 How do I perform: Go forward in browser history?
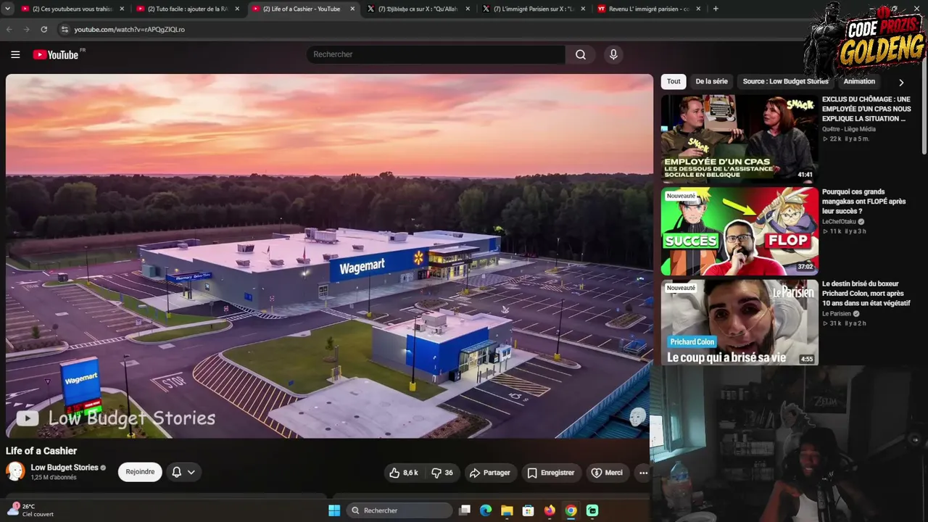pos(27,29)
